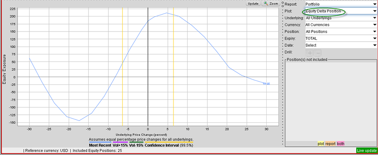The width and height of the screenshot is (378, 155).
Task: Click the green Live update indicator
Action: click(x=367, y=151)
